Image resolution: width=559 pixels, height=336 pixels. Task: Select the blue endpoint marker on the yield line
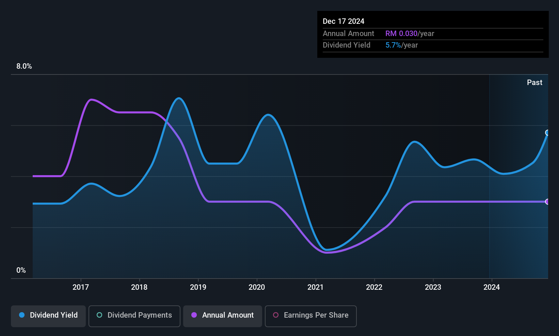pyautogui.click(x=547, y=133)
